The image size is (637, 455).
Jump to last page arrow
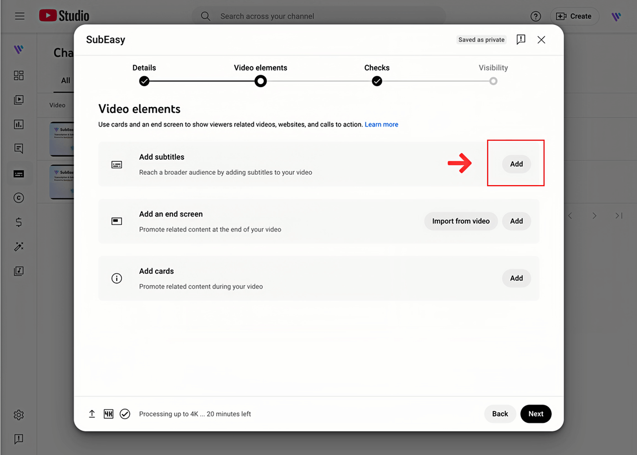(x=619, y=216)
